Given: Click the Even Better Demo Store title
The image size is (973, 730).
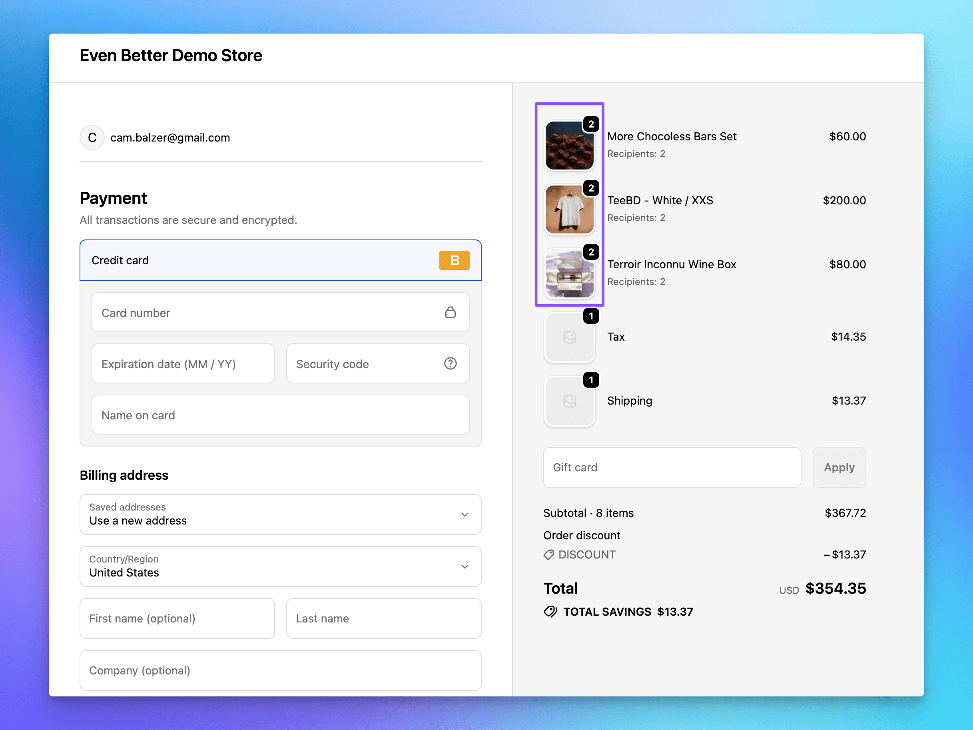Looking at the screenshot, I should [171, 56].
